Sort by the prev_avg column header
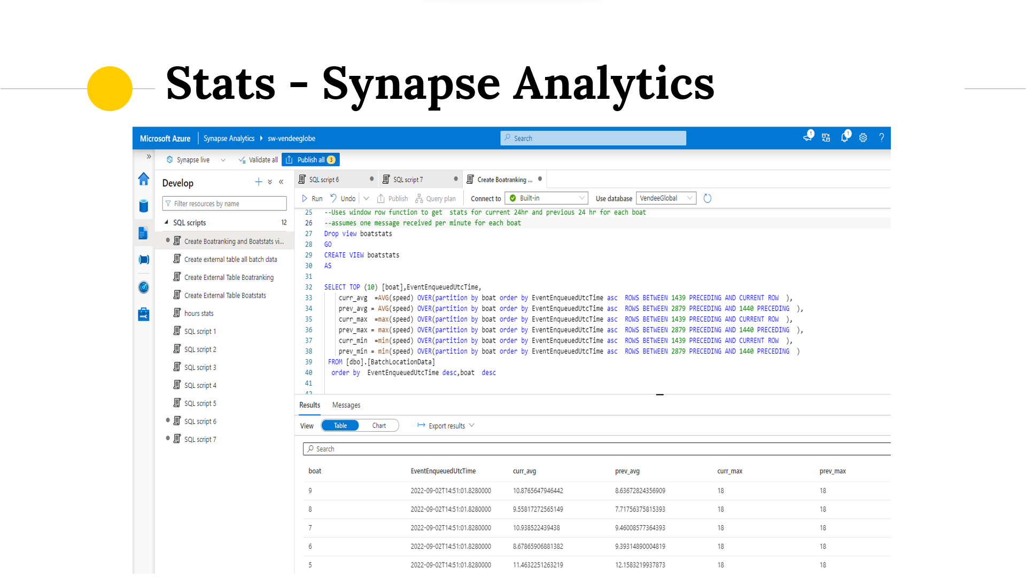 coord(627,471)
